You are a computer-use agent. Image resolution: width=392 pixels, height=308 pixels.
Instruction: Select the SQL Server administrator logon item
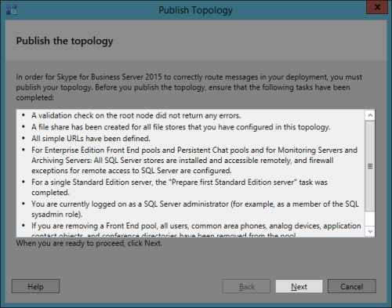point(195,209)
